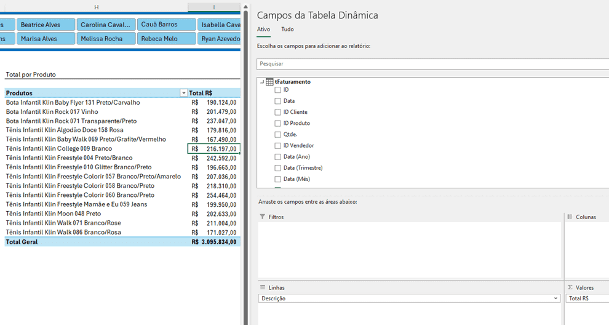Click the Total por Produto title
Viewport: 609px width, 325px height.
(31, 74)
